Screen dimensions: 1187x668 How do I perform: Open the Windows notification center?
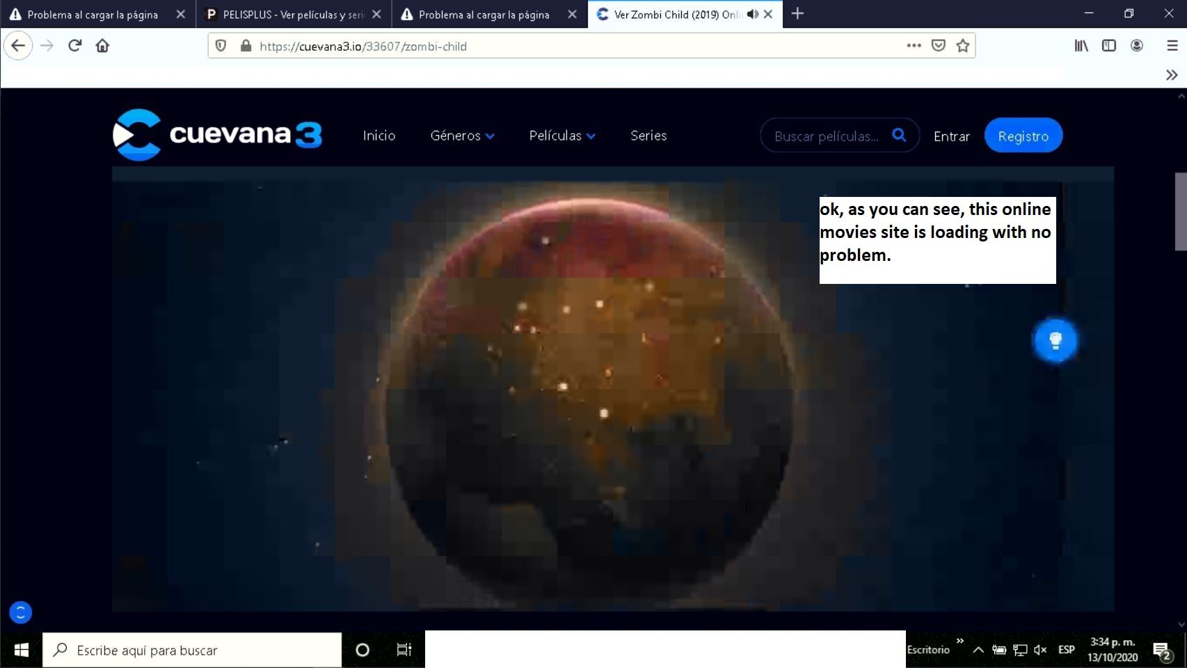point(1162,651)
